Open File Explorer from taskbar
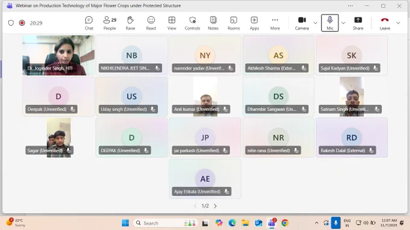The width and height of the screenshot is (410, 230). point(245,223)
